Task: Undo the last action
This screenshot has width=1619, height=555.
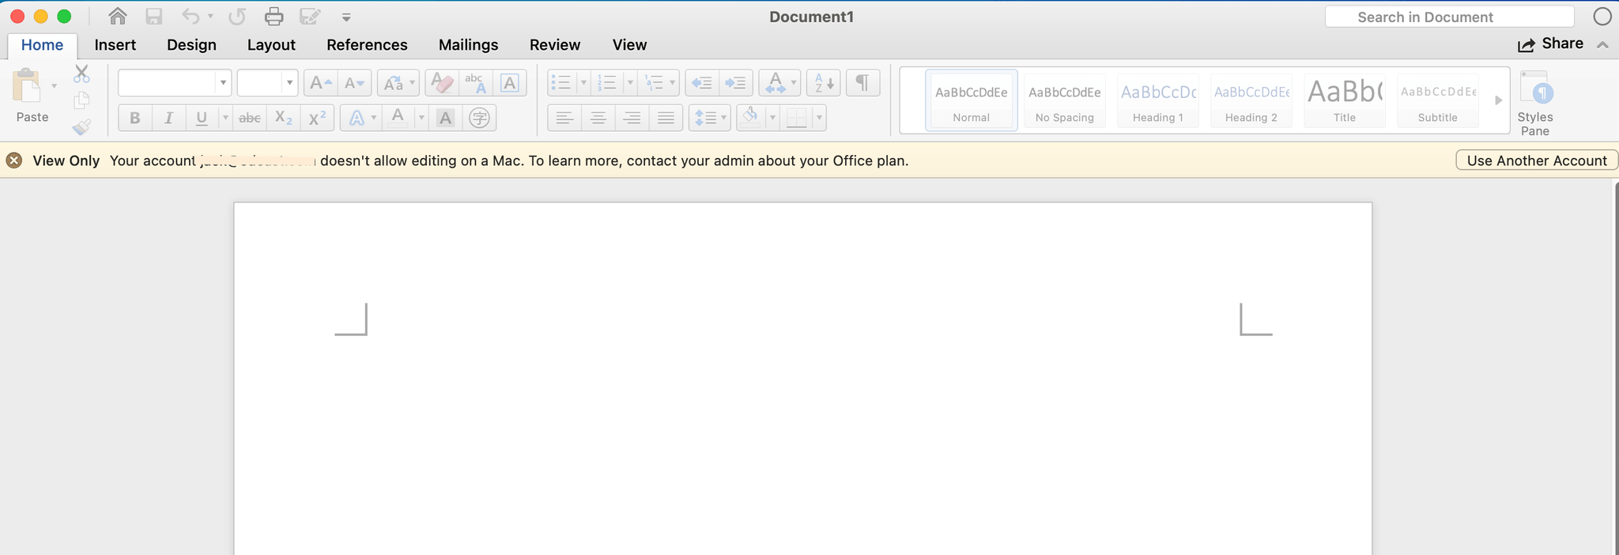Action: pos(191,16)
